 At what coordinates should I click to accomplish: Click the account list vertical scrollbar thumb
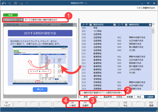[153, 31]
